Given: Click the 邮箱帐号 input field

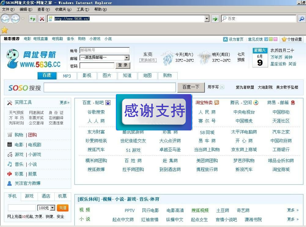Looking at the screenshot, I should coord(105,50).
